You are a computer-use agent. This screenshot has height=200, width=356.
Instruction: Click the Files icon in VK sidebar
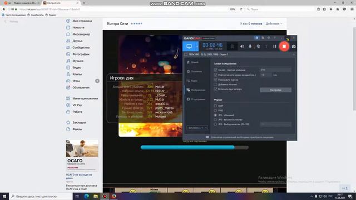68,129
